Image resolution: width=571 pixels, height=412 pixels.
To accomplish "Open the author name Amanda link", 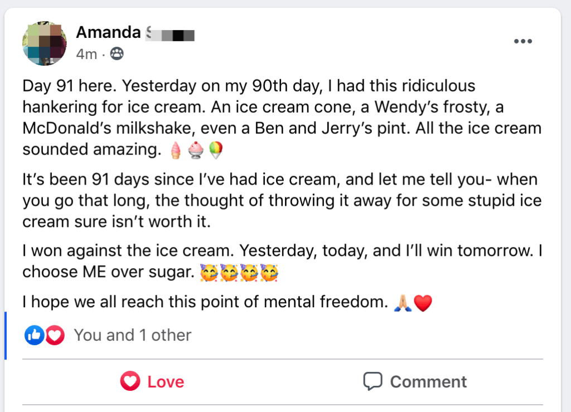I will (108, 33).
